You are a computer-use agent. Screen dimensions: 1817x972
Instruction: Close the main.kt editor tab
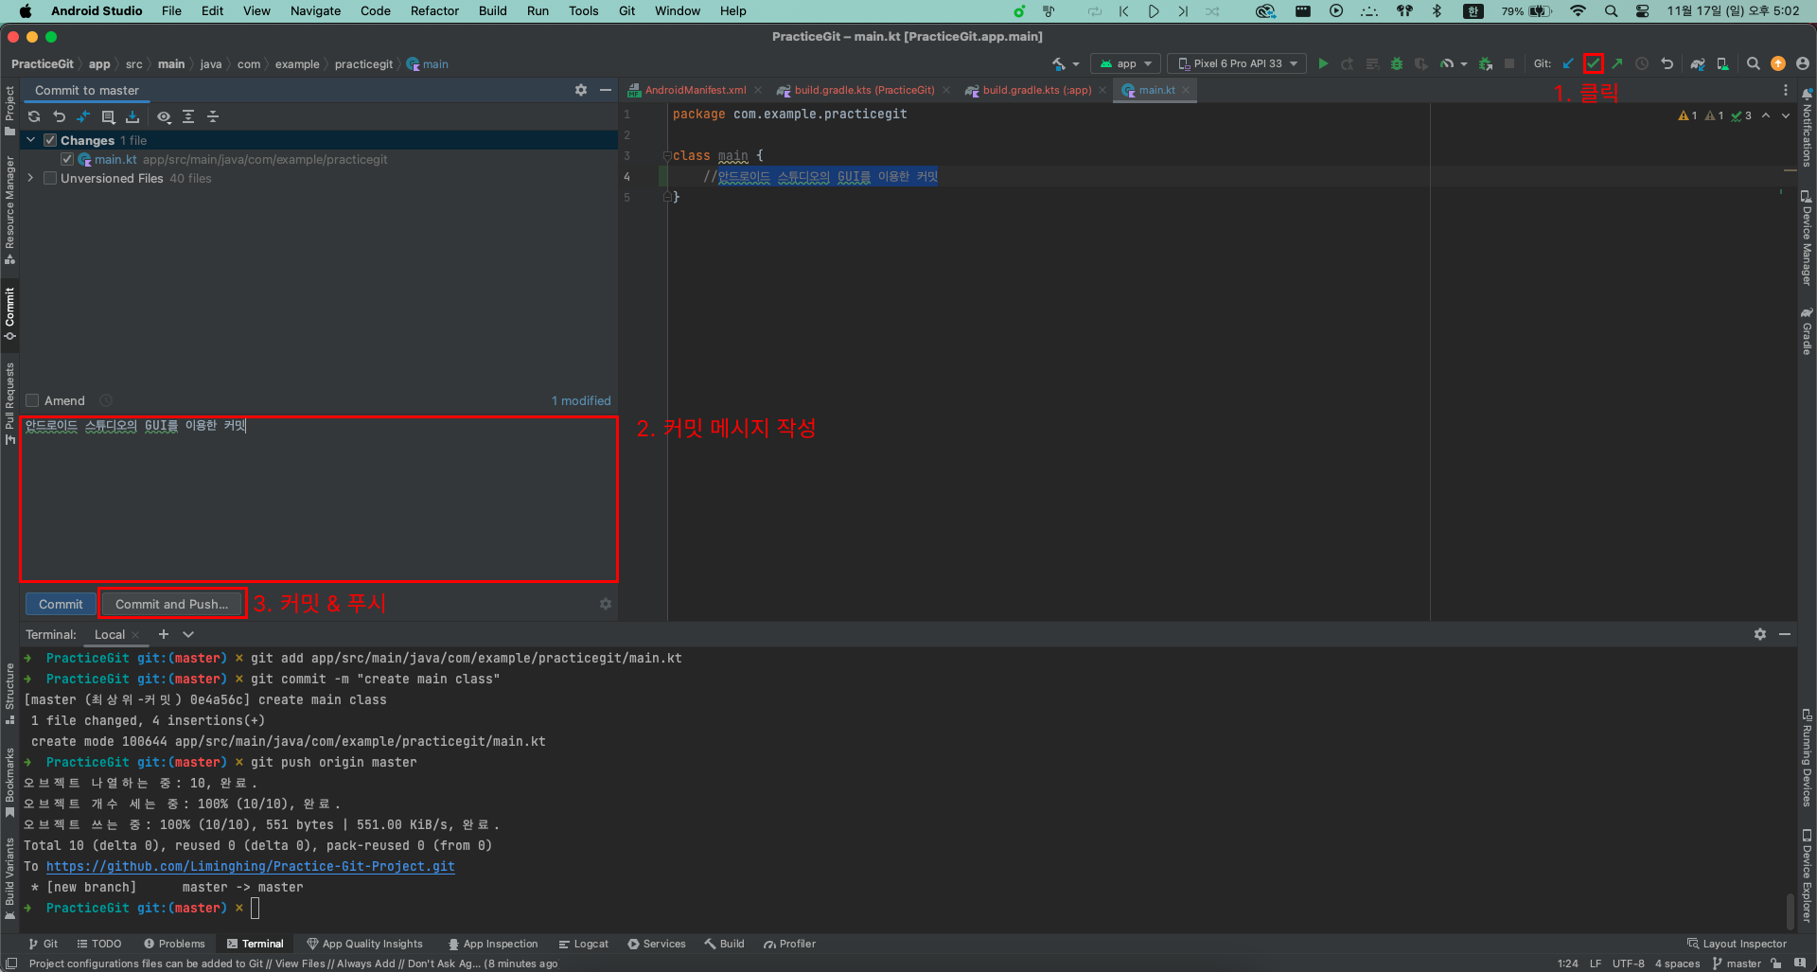click(x=1186, y=90)
